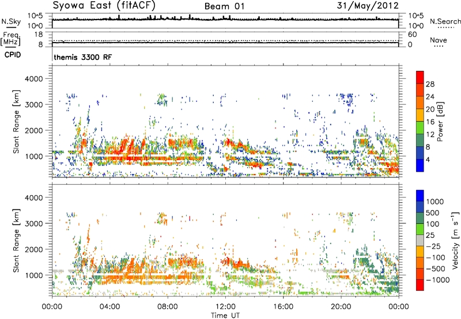Screen dimensions: 461x319
Task: Click the 20 label on the power colorbar
Action: [430, 109]
